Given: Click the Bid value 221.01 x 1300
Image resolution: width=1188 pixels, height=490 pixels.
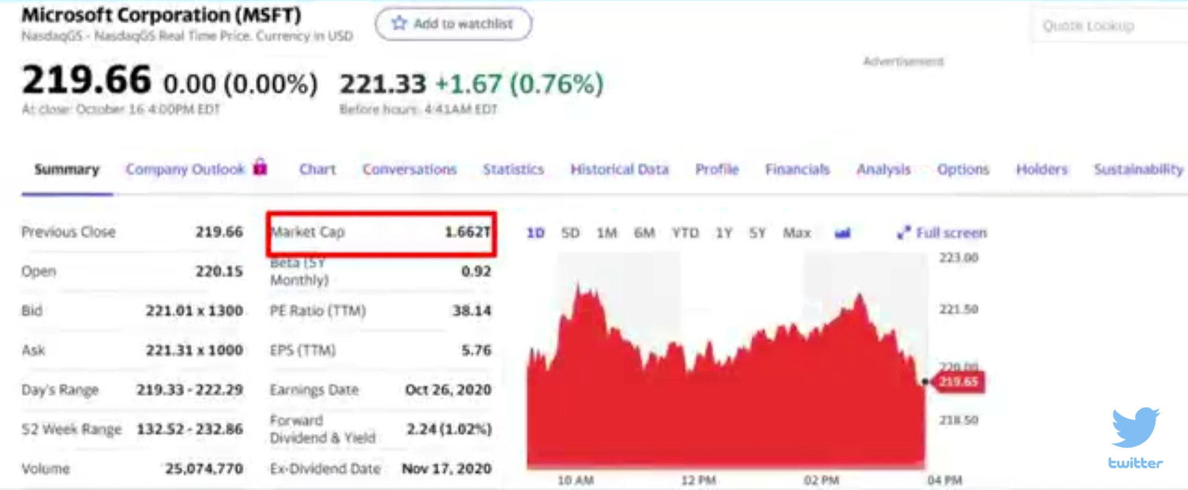Looking at the screenshot, I should tap(194, 311).
